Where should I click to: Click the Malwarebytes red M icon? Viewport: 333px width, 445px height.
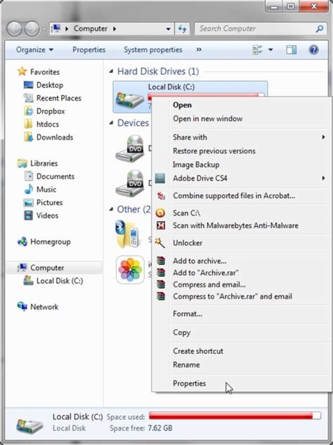[161, 226]
